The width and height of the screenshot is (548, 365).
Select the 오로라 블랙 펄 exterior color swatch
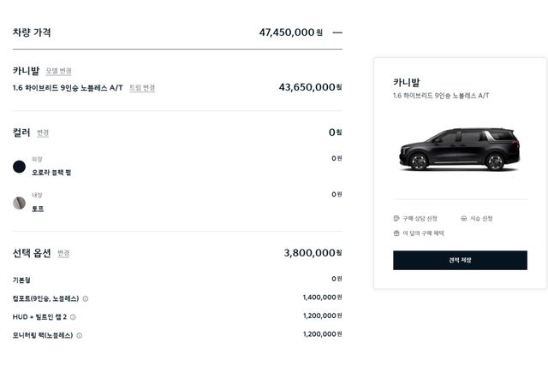click(x=19, y=167)
